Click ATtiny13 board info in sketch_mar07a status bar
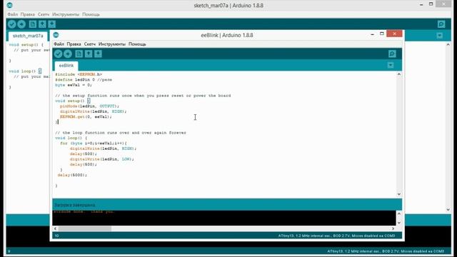The height and width of the screenshot is (257, 457). (x=386, y=251)
